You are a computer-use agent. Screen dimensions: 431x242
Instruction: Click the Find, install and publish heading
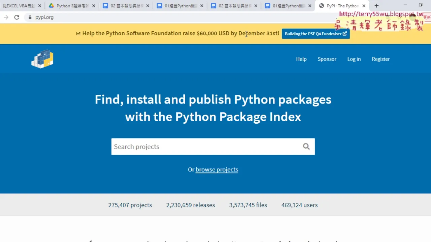click(213, 108)
